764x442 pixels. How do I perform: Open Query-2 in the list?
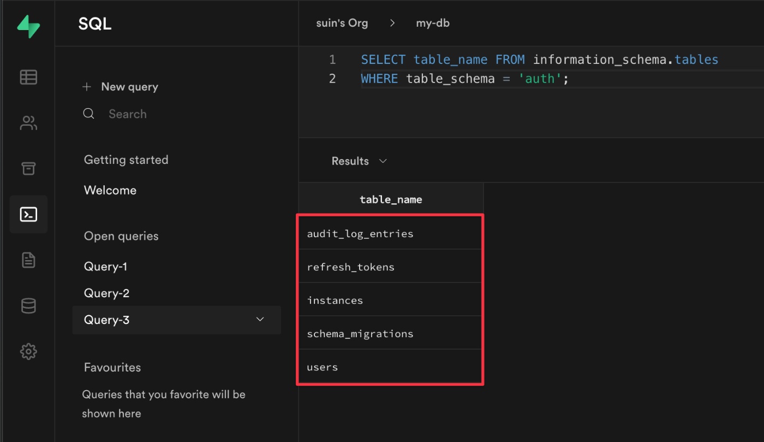(x=106, y=293)
